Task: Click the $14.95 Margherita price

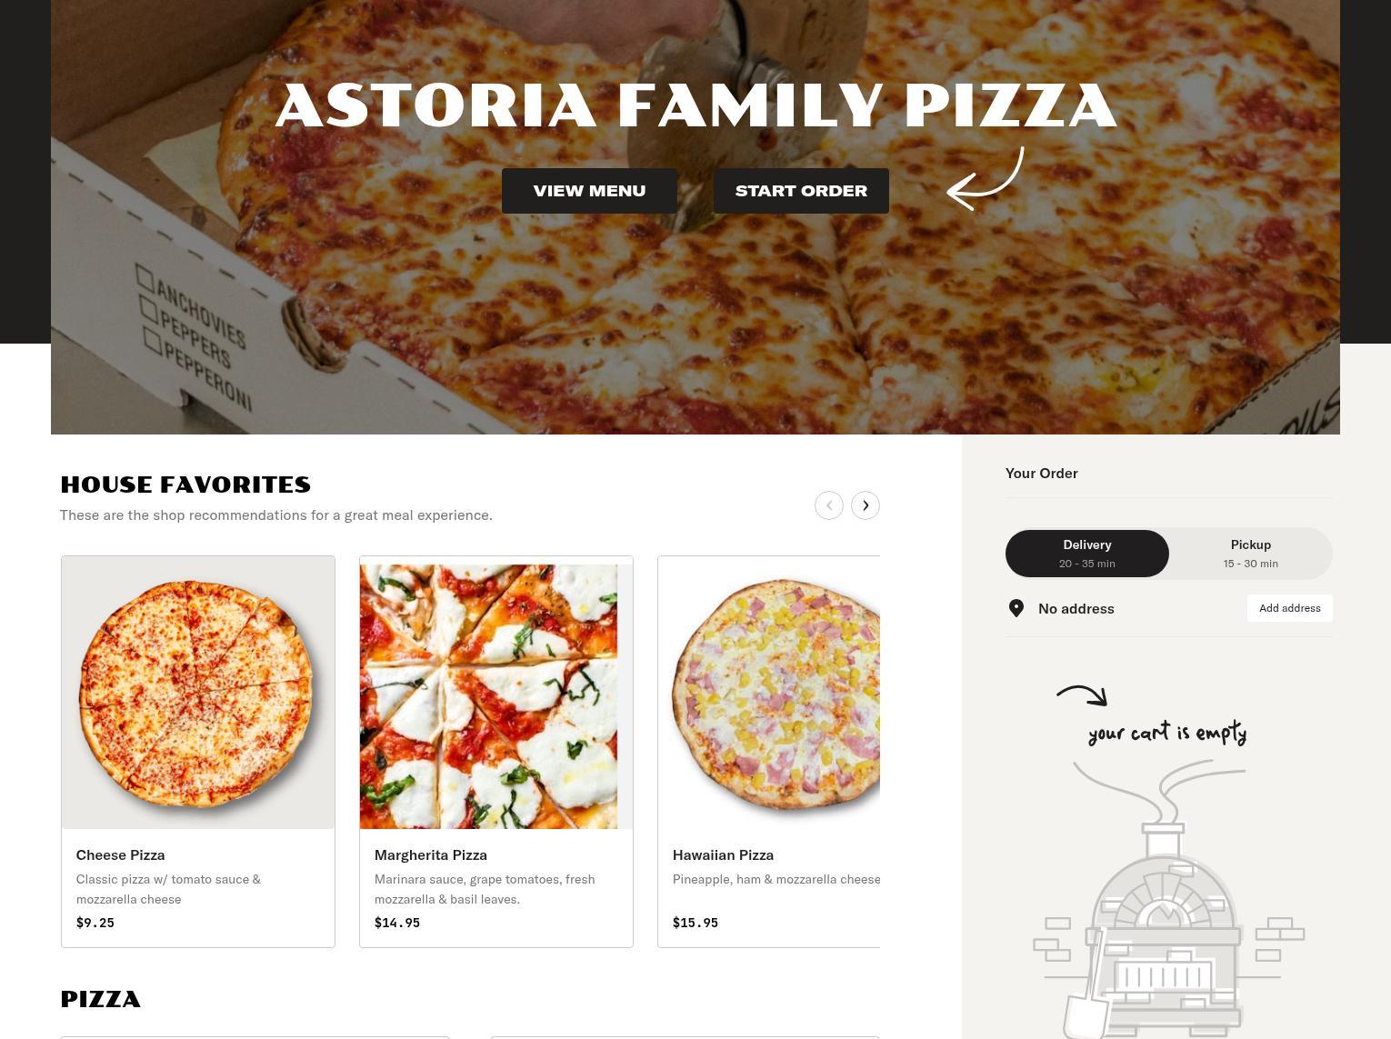Action: [x=397, y=923]
